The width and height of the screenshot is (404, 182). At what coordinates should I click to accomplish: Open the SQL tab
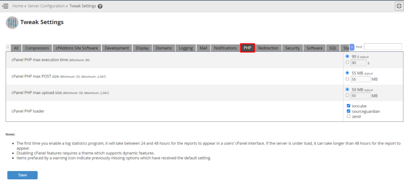333,48
